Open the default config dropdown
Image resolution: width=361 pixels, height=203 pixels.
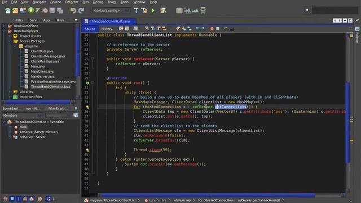click(x=111, y=11)
